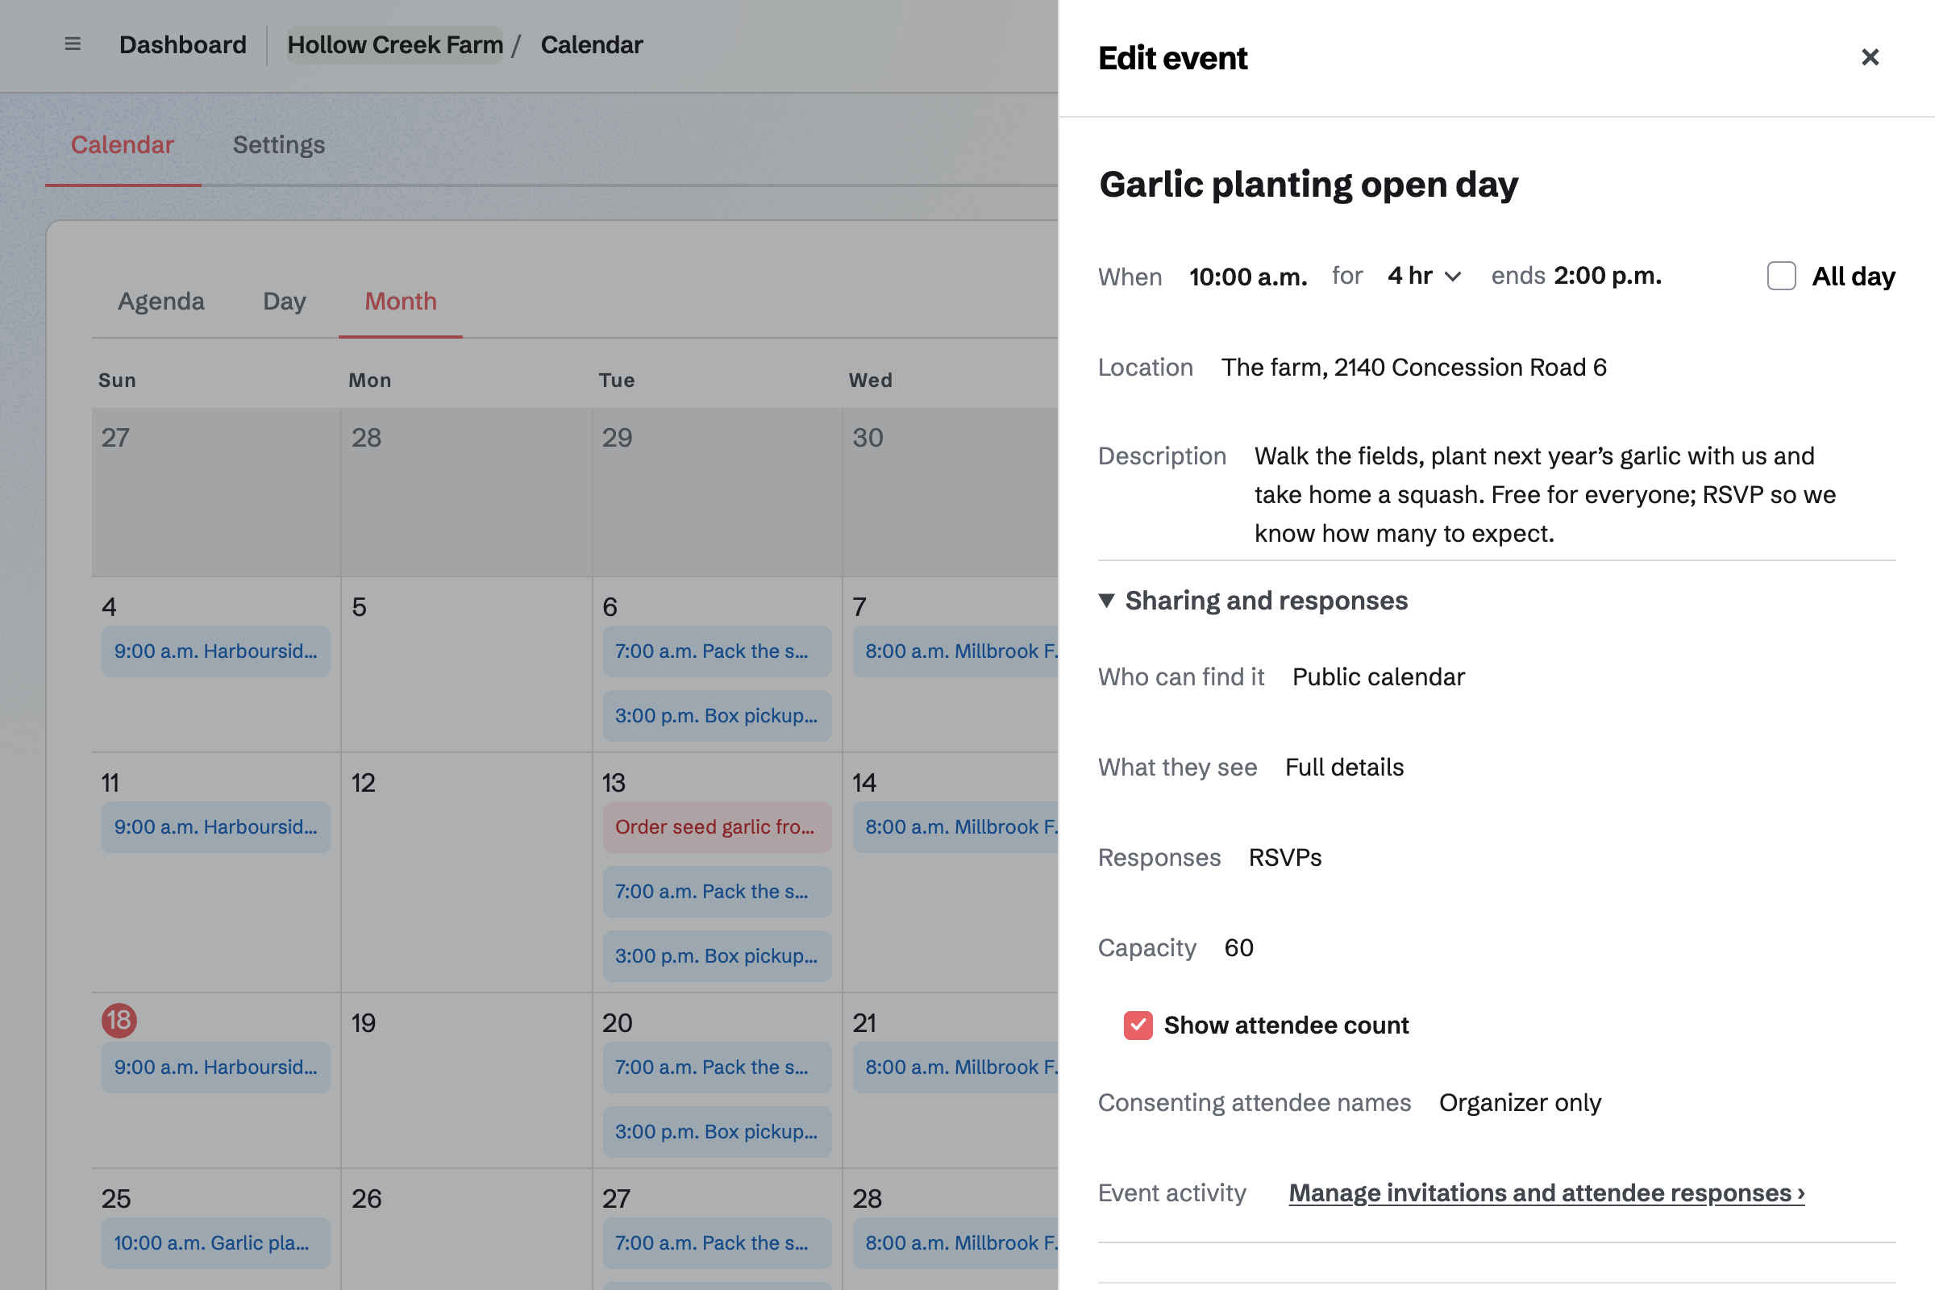The height and width of the screenshot is (1290, 1935).
Task: Enable the All day checkbox
Action: point(1781,276)
